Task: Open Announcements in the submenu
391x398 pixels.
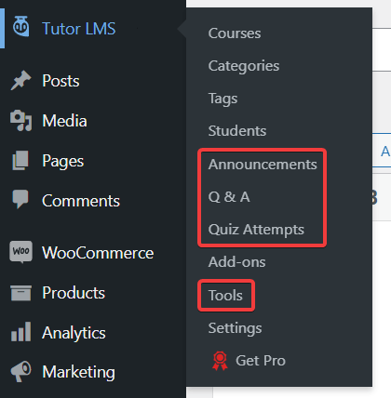Action: [263, 164]
